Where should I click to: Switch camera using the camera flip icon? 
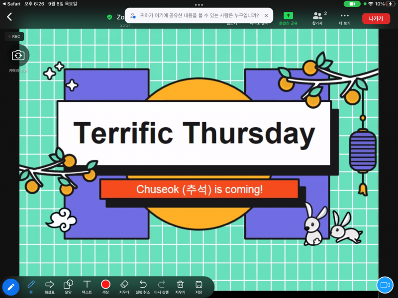18,55
